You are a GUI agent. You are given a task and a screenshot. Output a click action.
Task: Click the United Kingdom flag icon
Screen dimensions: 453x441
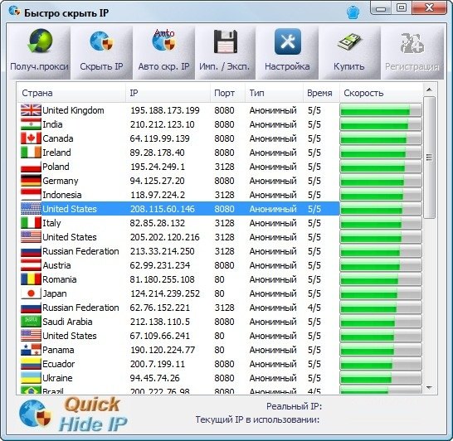[31, 110]
